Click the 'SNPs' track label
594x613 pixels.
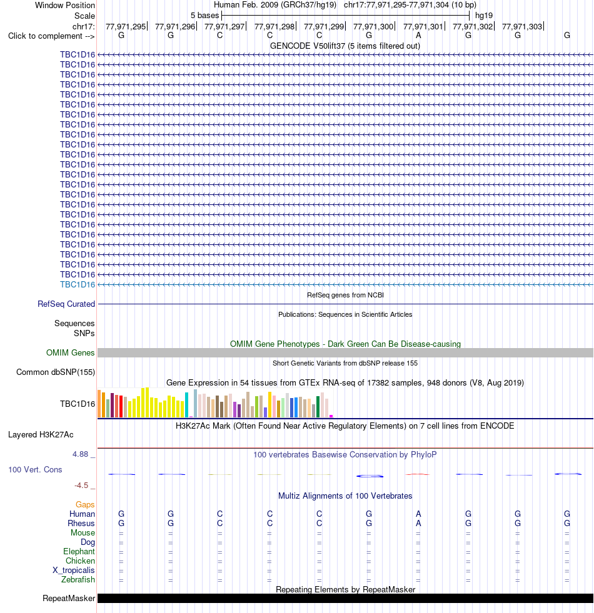84,333
